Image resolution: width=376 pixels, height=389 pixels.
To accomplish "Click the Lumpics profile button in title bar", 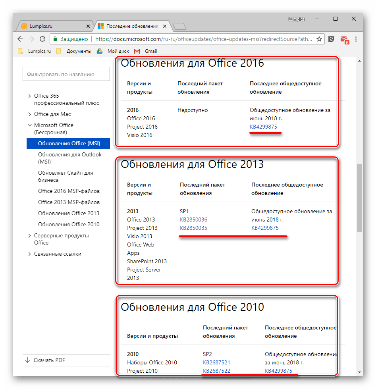I will pos(297,19).
